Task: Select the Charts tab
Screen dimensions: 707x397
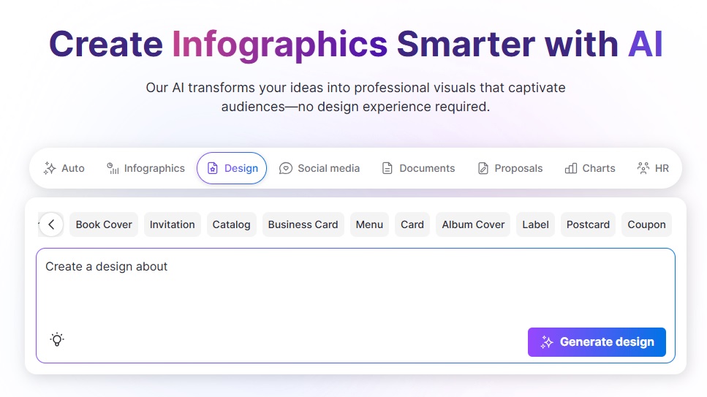Action: (x=590, y=168)
